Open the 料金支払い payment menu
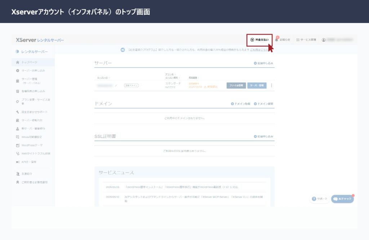 (x=259, y=40)
